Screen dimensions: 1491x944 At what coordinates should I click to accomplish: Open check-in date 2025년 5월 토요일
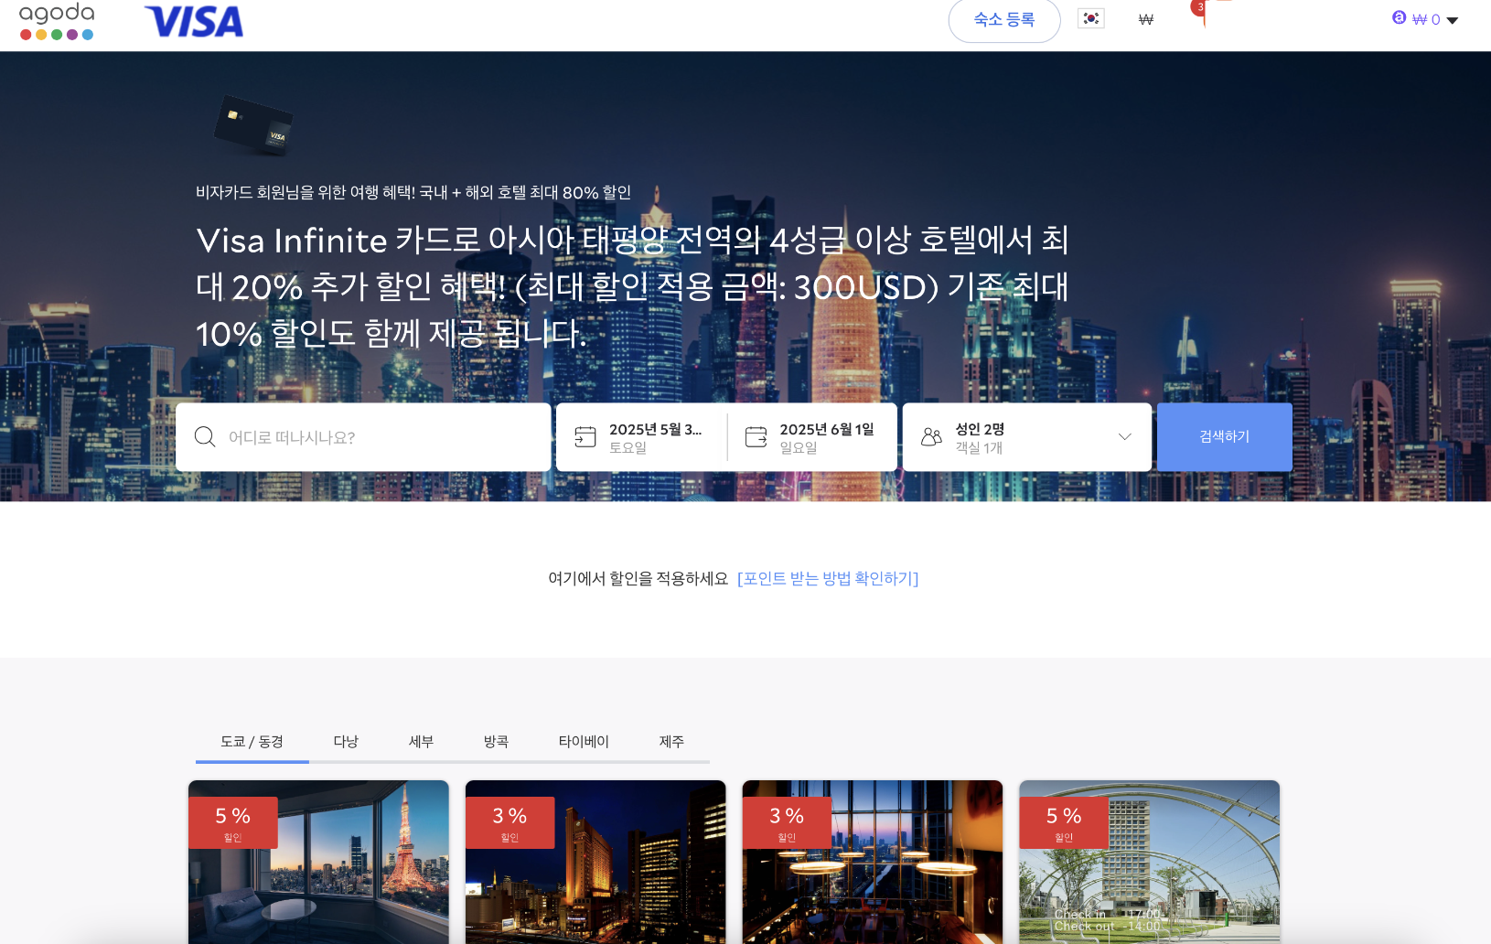tap(642, 437)
